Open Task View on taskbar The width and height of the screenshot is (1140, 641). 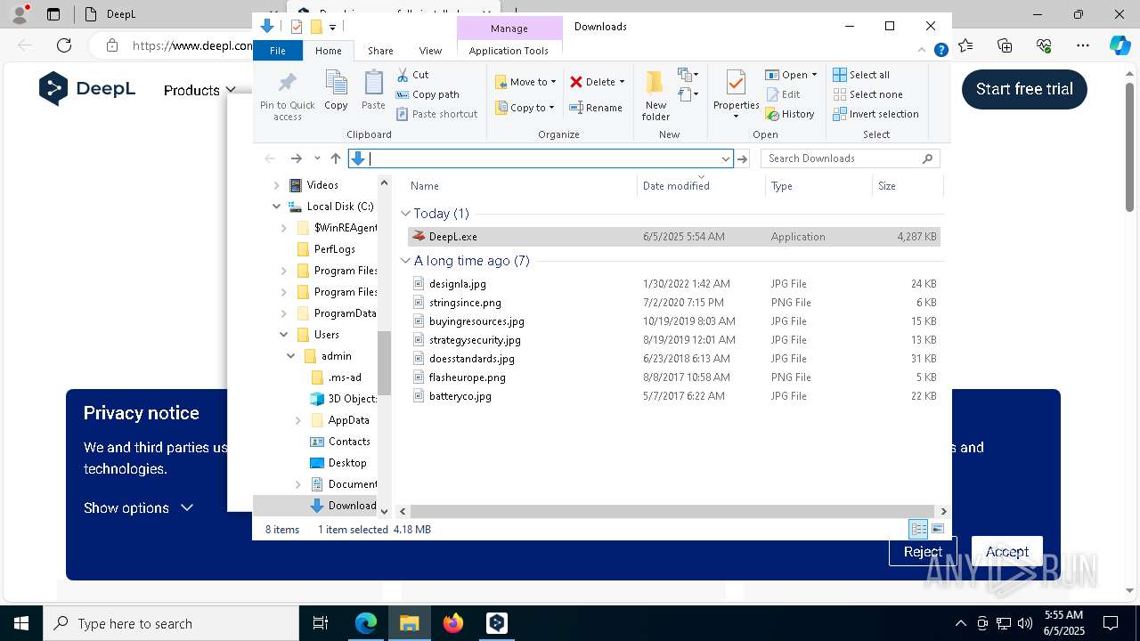pos(321,623)
